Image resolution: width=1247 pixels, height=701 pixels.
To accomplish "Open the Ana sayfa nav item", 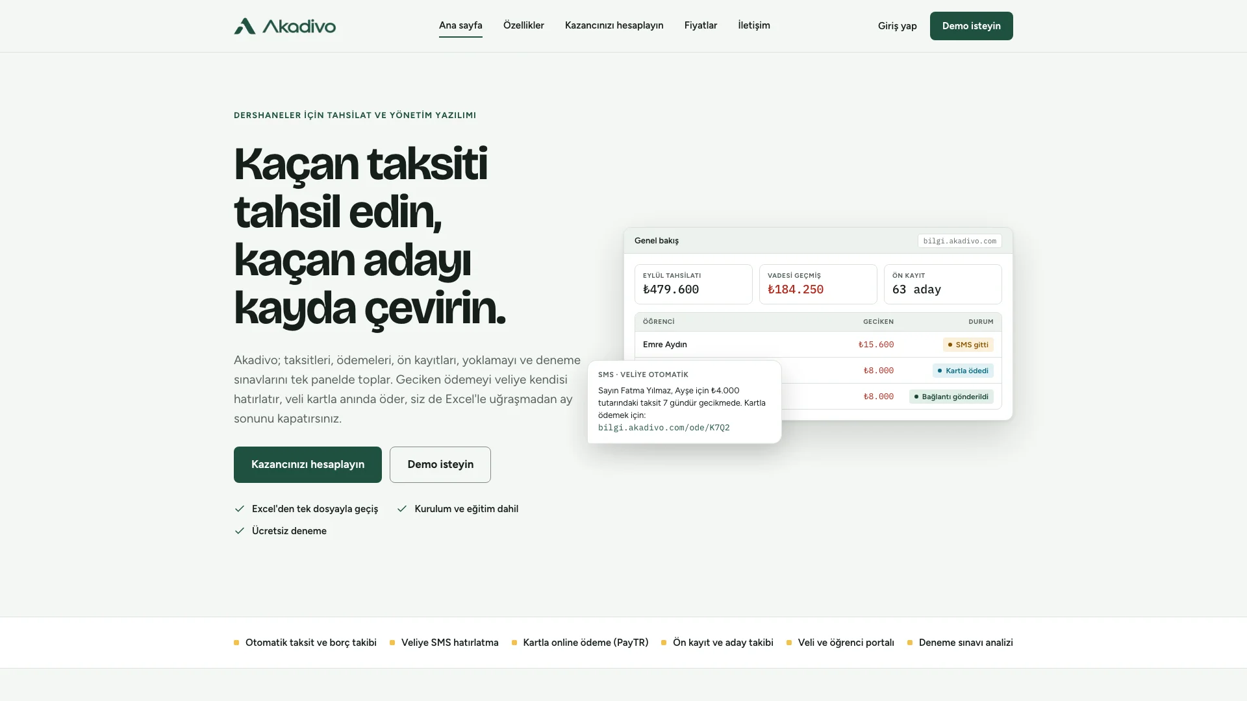I will [460, 25].
